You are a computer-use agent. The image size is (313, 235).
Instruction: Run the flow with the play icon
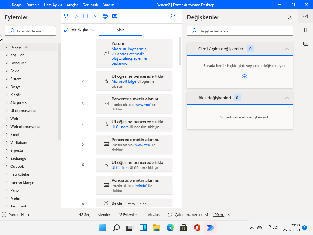click(x=76, y=16)
